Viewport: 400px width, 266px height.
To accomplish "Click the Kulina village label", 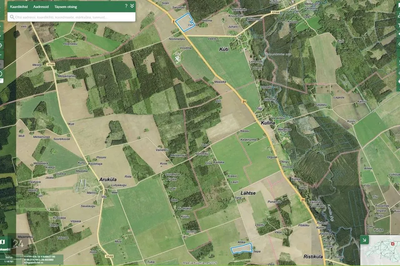I will coord(268,123).
